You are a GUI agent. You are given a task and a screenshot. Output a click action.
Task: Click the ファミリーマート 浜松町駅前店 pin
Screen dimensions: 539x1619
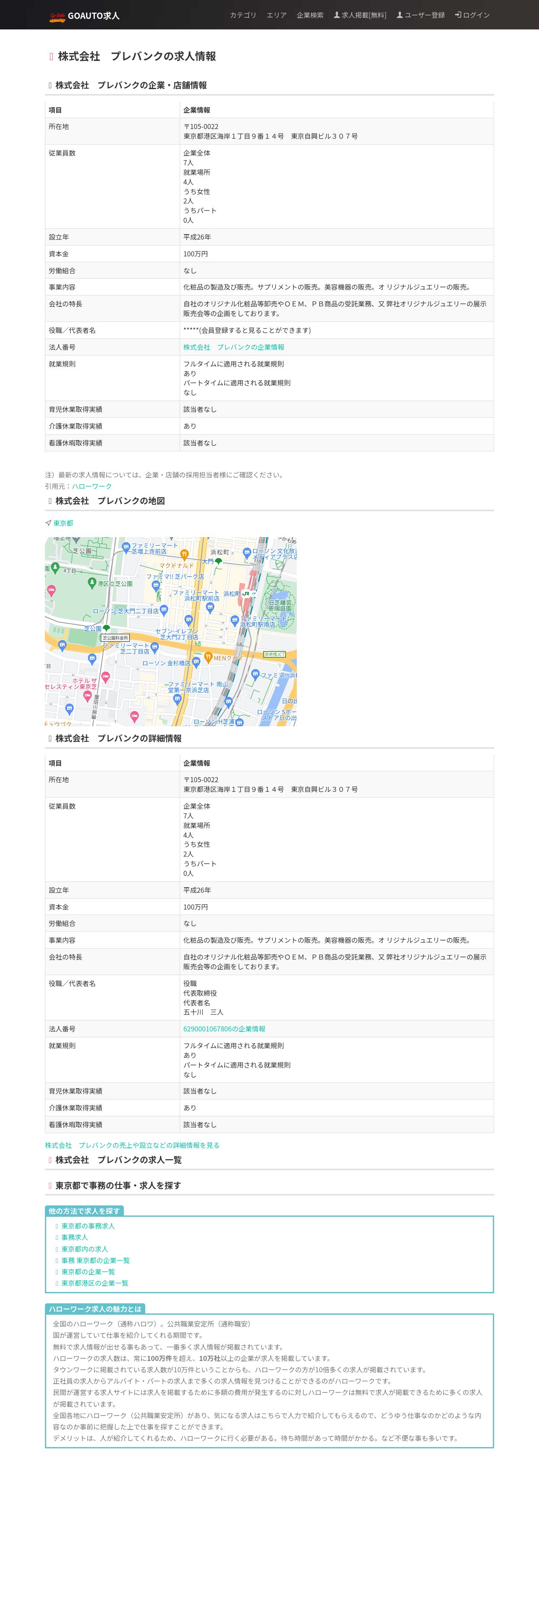click(210, 608)
